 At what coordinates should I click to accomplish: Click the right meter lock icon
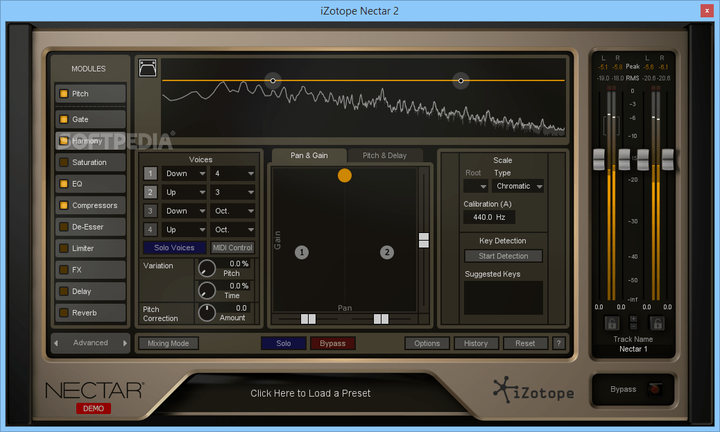[656, 322]
